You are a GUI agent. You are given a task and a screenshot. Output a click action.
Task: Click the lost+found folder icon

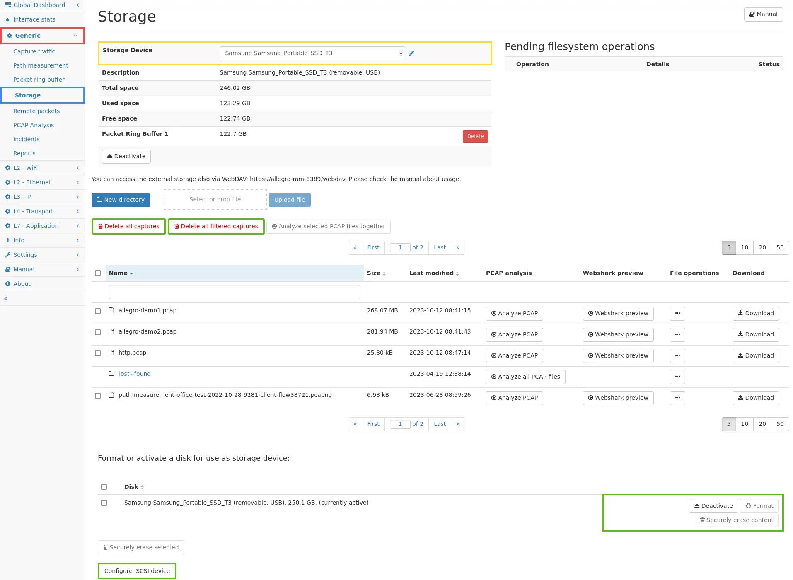pos(111,374)
